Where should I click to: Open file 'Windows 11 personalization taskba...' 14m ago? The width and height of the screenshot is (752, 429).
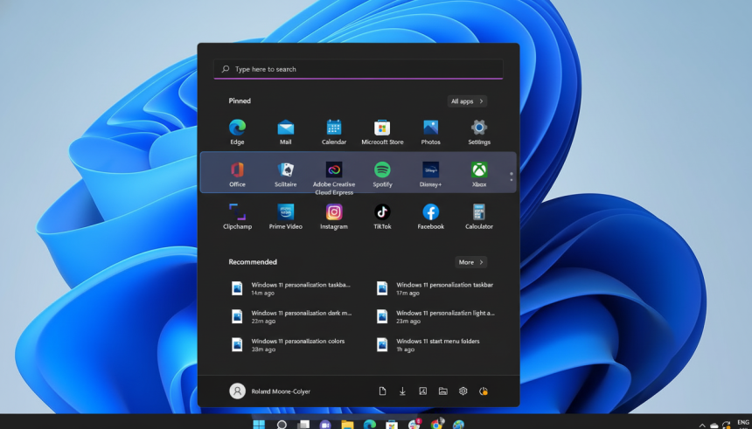(x=291, y=288)
